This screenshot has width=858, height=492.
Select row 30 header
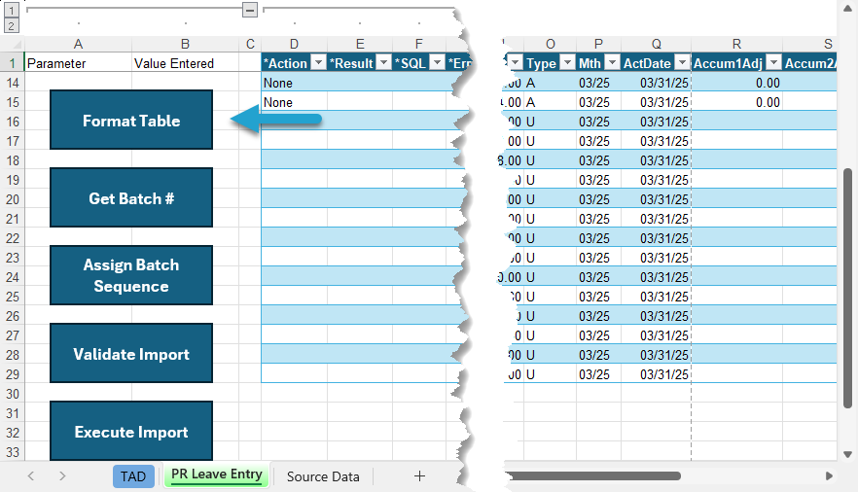pos(12,394)
